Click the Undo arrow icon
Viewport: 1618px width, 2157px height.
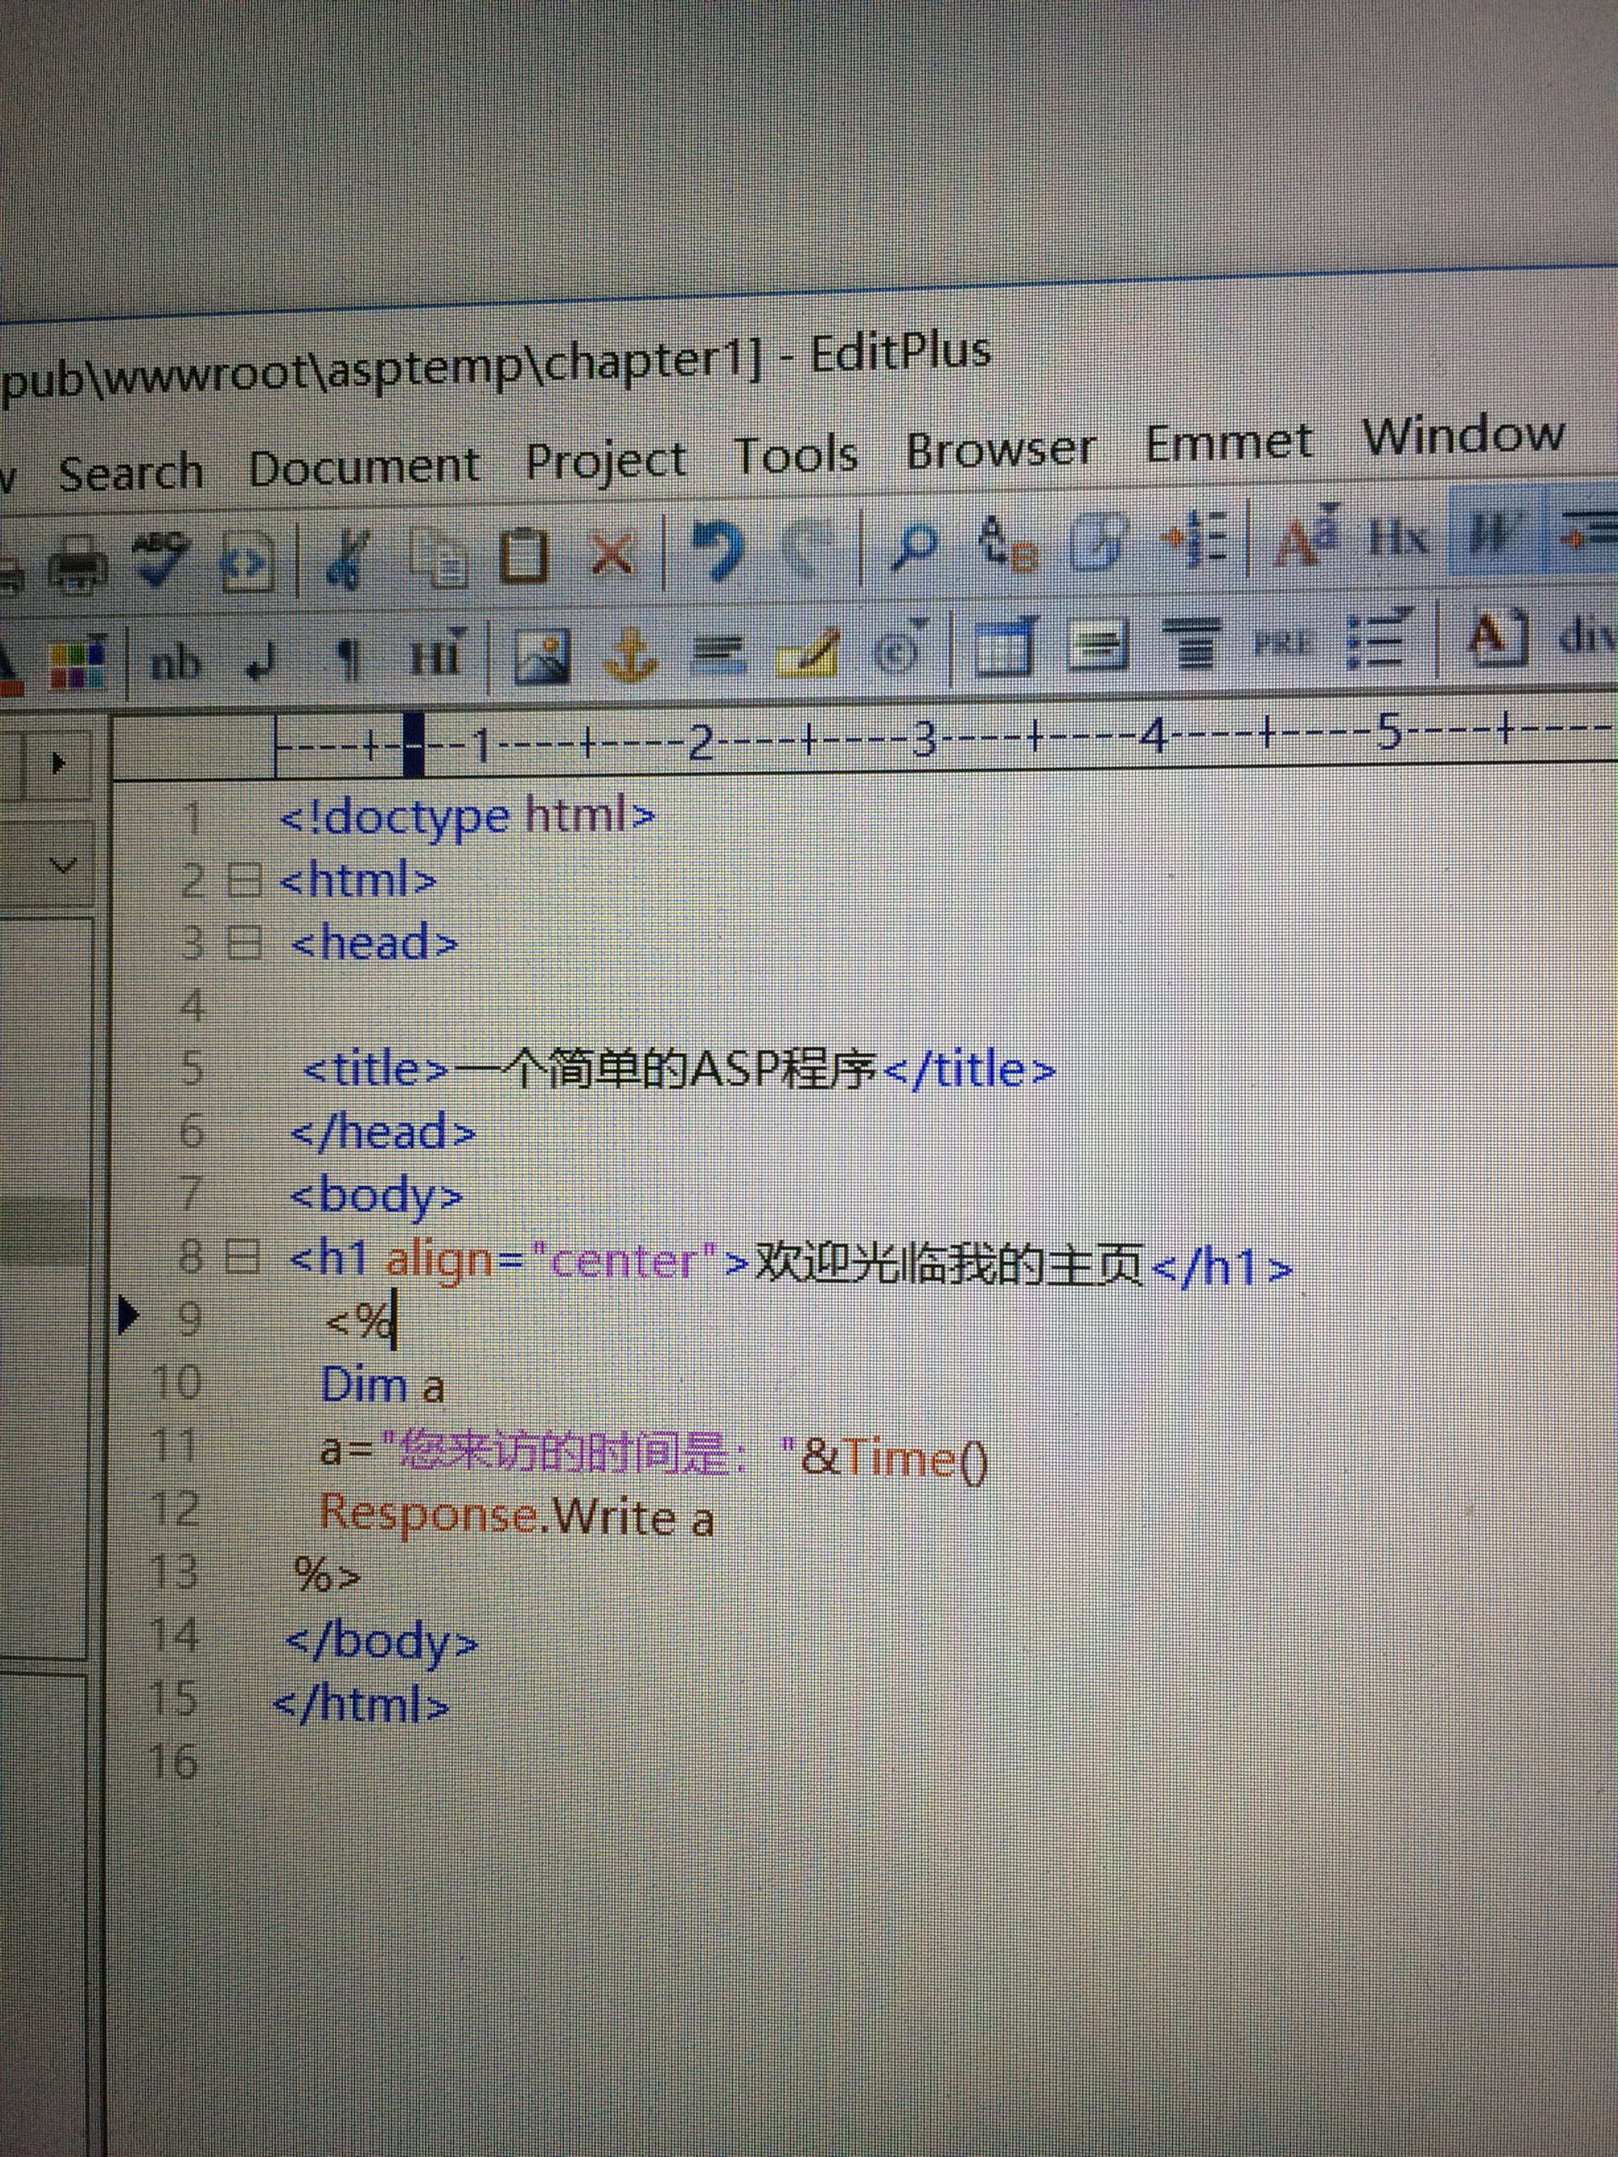[717, 551]
